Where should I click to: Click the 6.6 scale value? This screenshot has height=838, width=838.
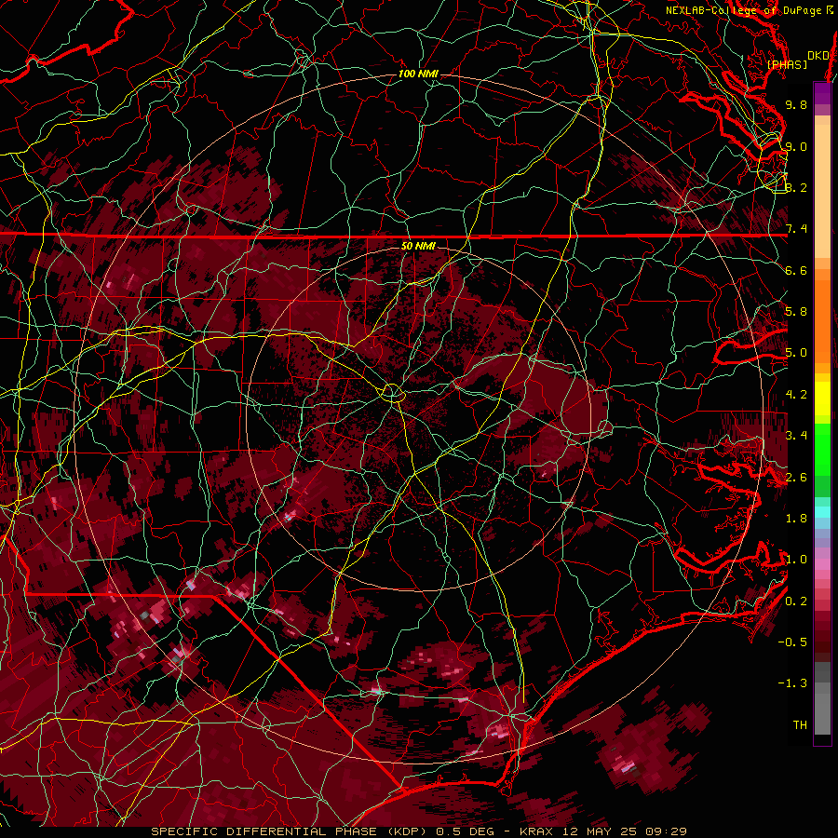click(x=796, y=270)
